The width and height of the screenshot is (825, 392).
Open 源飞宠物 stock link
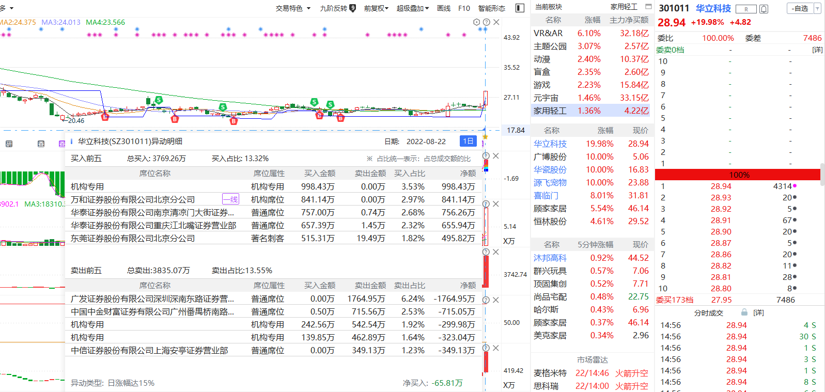pyautogui.click(x=550, y=183)
